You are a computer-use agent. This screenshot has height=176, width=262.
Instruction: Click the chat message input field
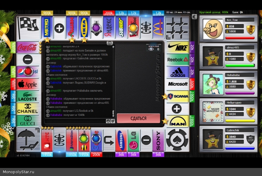coord(75,121)
